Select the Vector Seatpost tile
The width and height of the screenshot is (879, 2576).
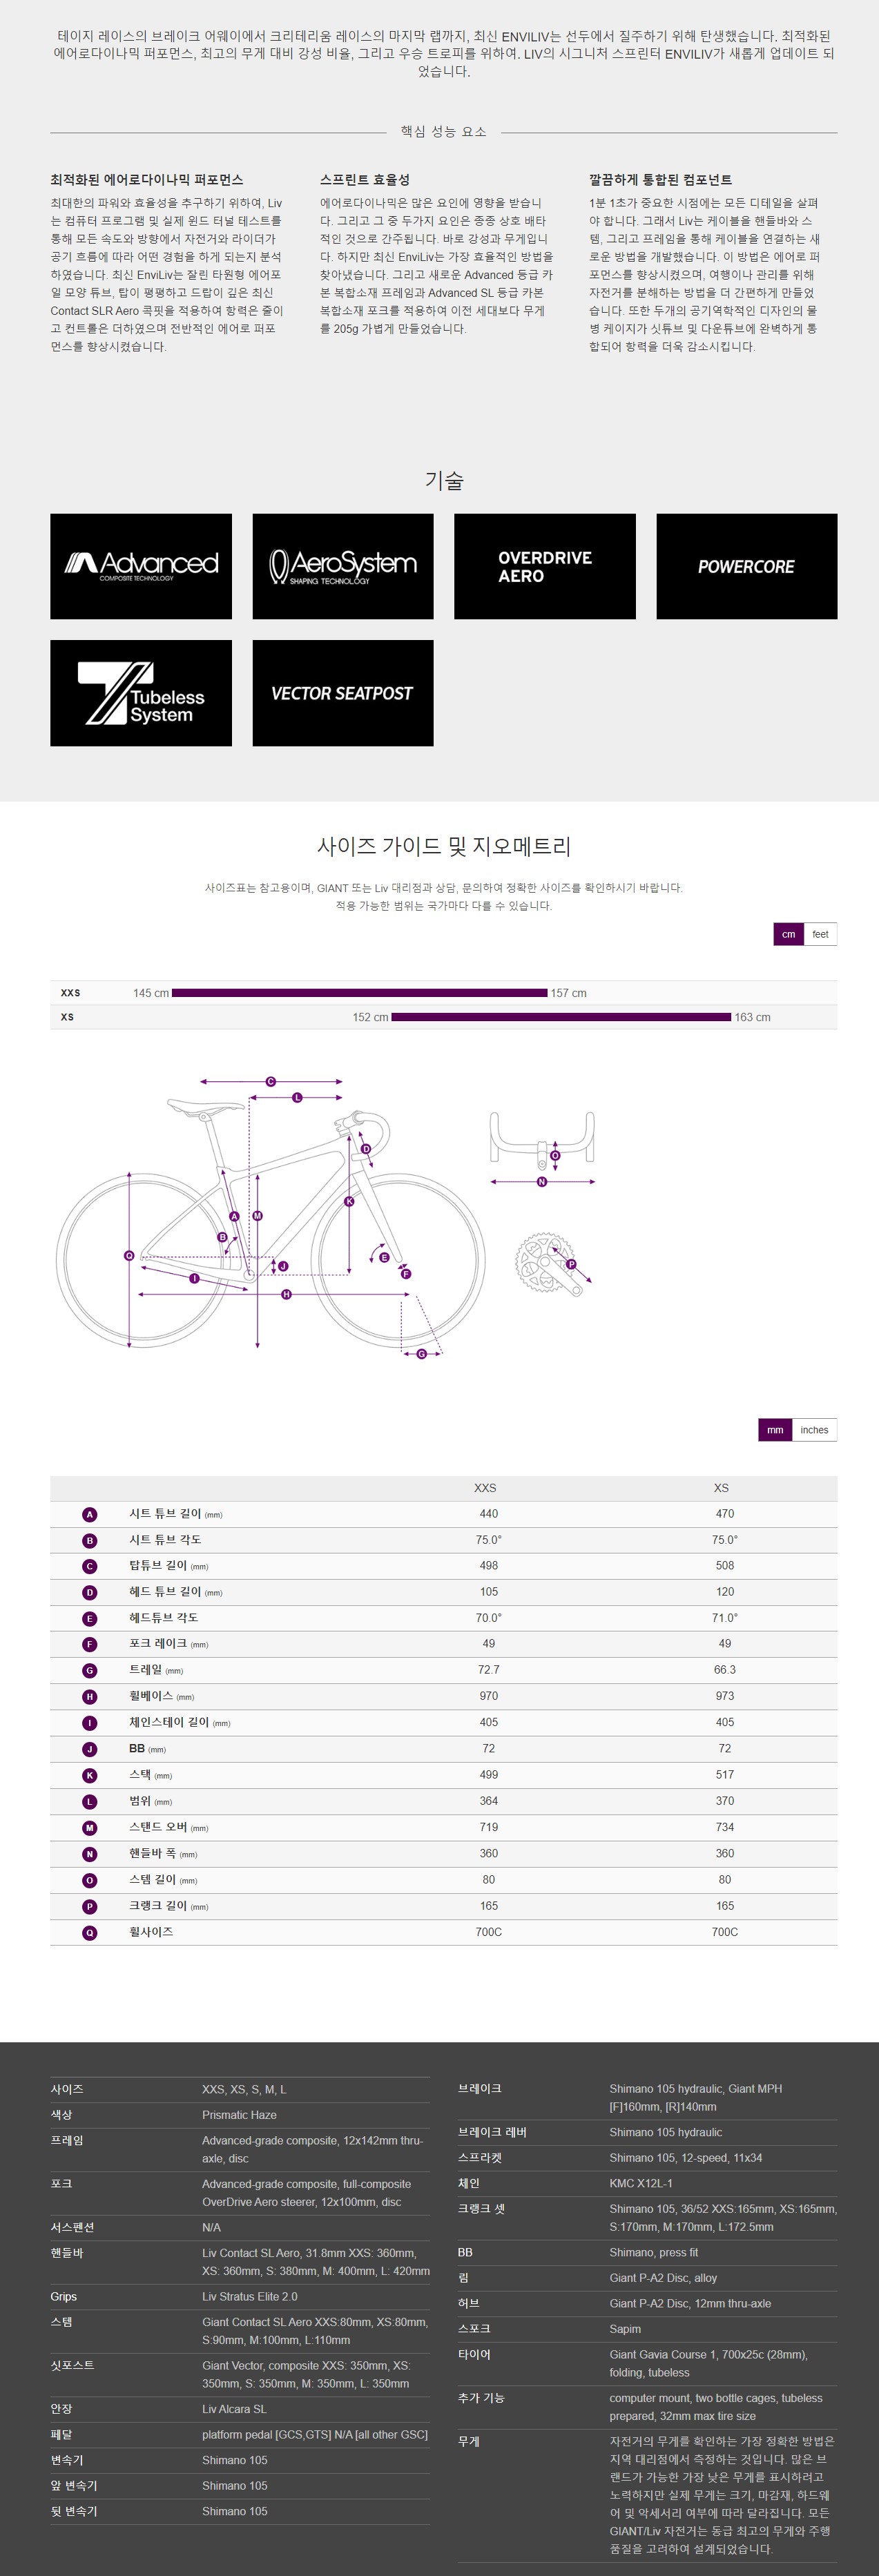click(343, 693)
